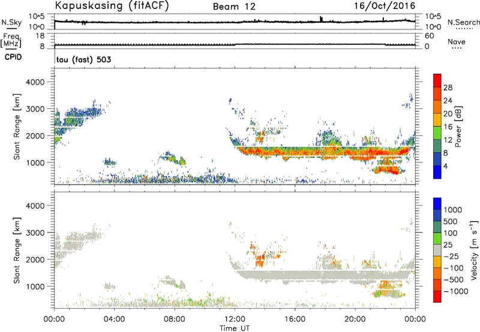
Task: Select the Beam 12 label
Action: [234, 7]
